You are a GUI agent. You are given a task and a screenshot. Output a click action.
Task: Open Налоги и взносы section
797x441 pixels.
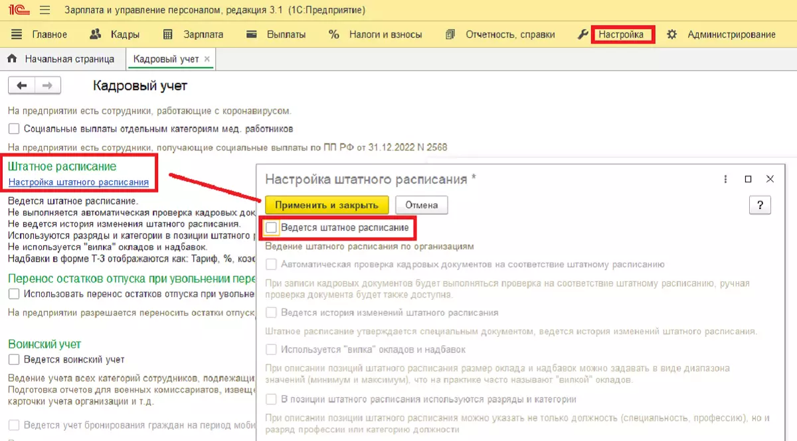tap(375, 34)
